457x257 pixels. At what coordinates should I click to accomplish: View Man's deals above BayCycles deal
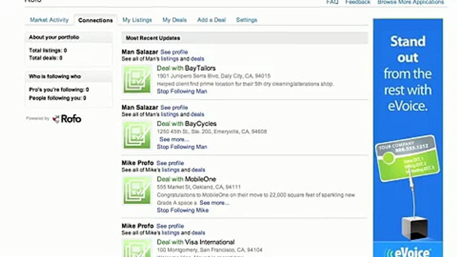pyautogui.click(x=197, y=114)
